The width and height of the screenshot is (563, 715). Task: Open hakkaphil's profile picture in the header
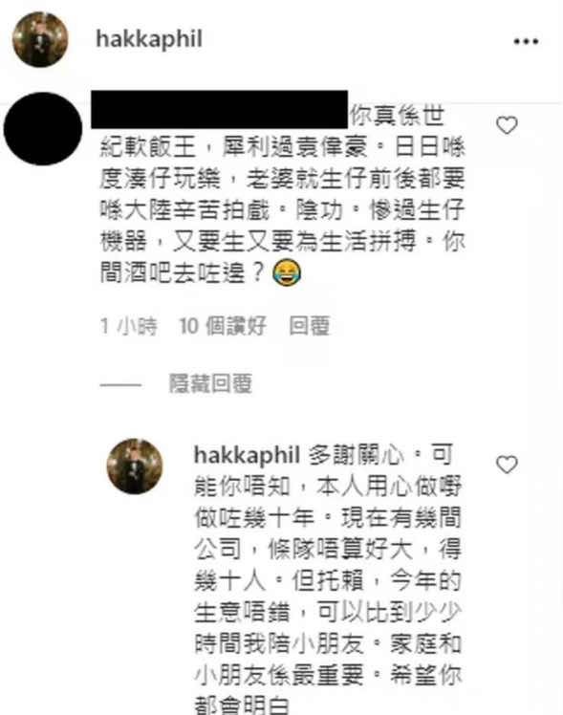[x=39, y=40]
